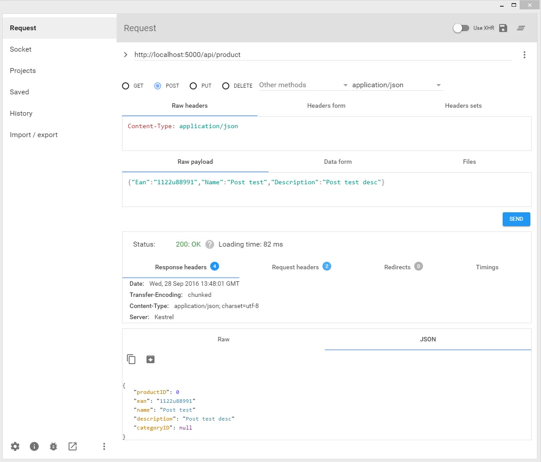
Task: Choose the PUT radio button
Action: coord(193,86)
